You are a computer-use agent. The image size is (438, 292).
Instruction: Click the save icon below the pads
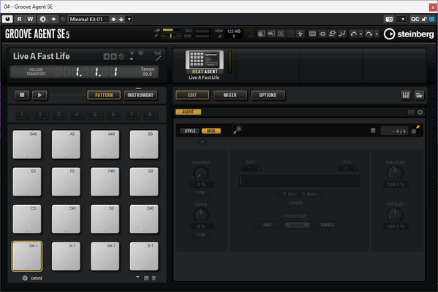click(x=146, y=278)
